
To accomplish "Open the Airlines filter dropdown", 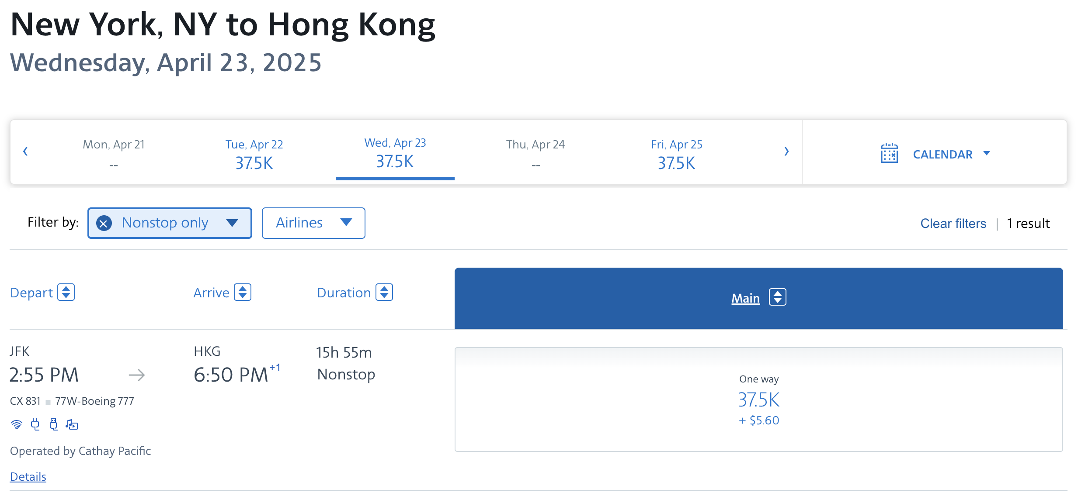I will click(x=313, y=223).
